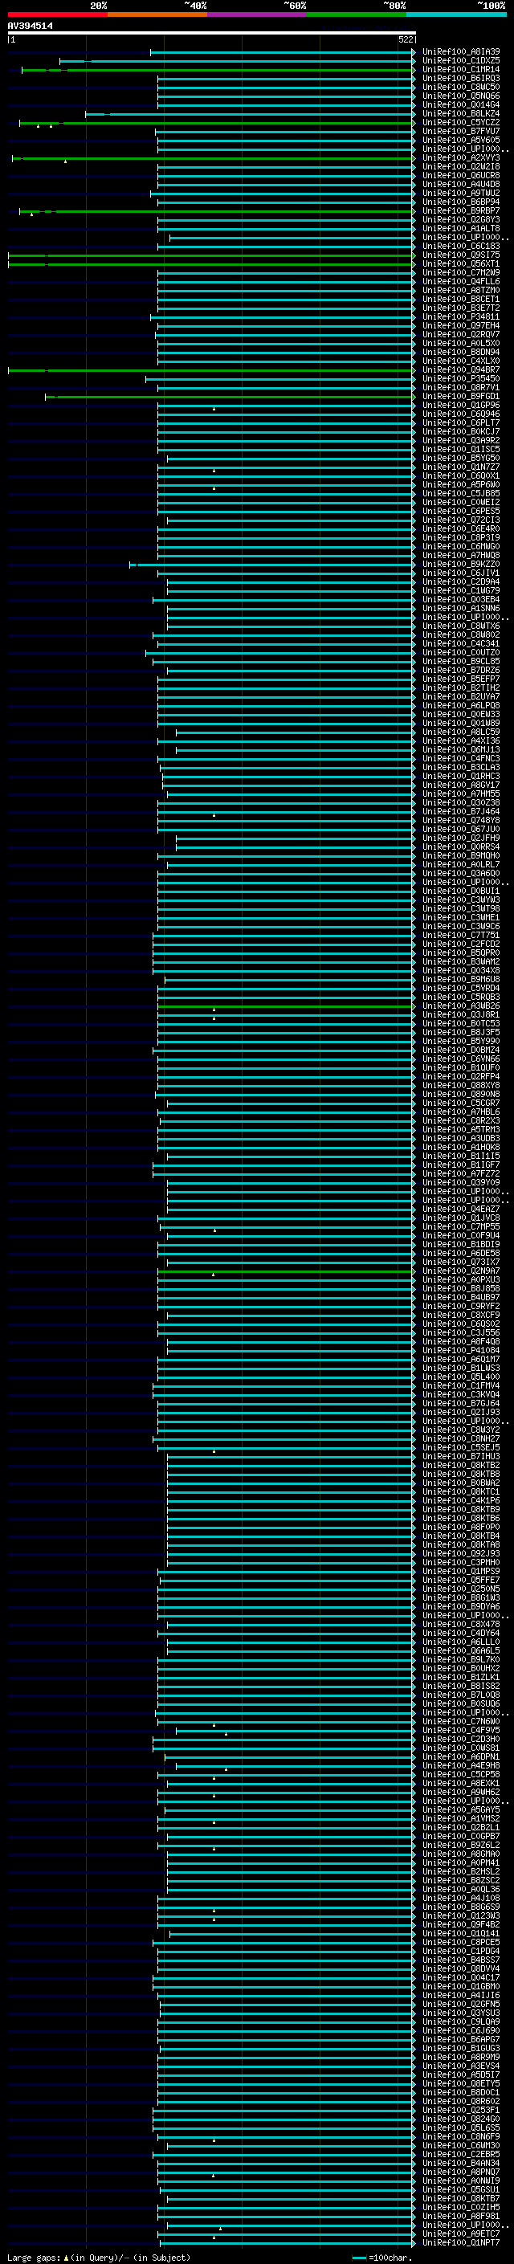Click the hit label UniRef100_A1SNN6

(461, 608)
